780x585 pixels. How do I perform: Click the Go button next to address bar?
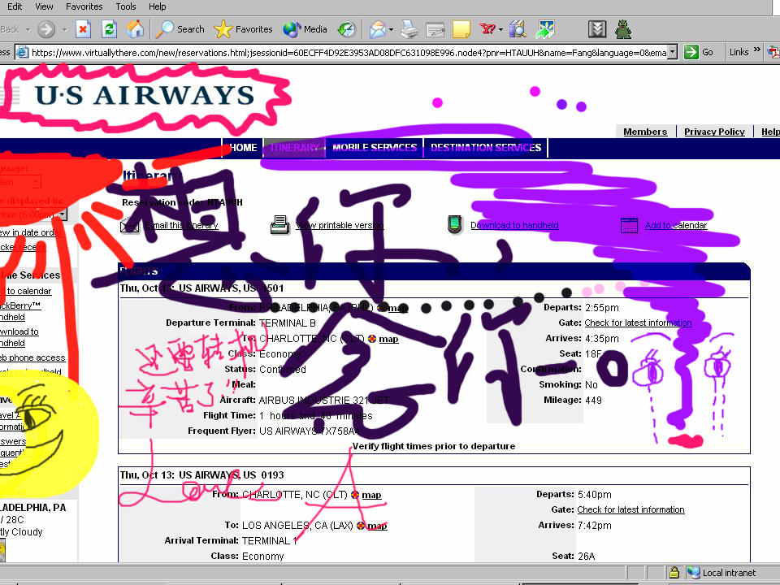(699, 52)
